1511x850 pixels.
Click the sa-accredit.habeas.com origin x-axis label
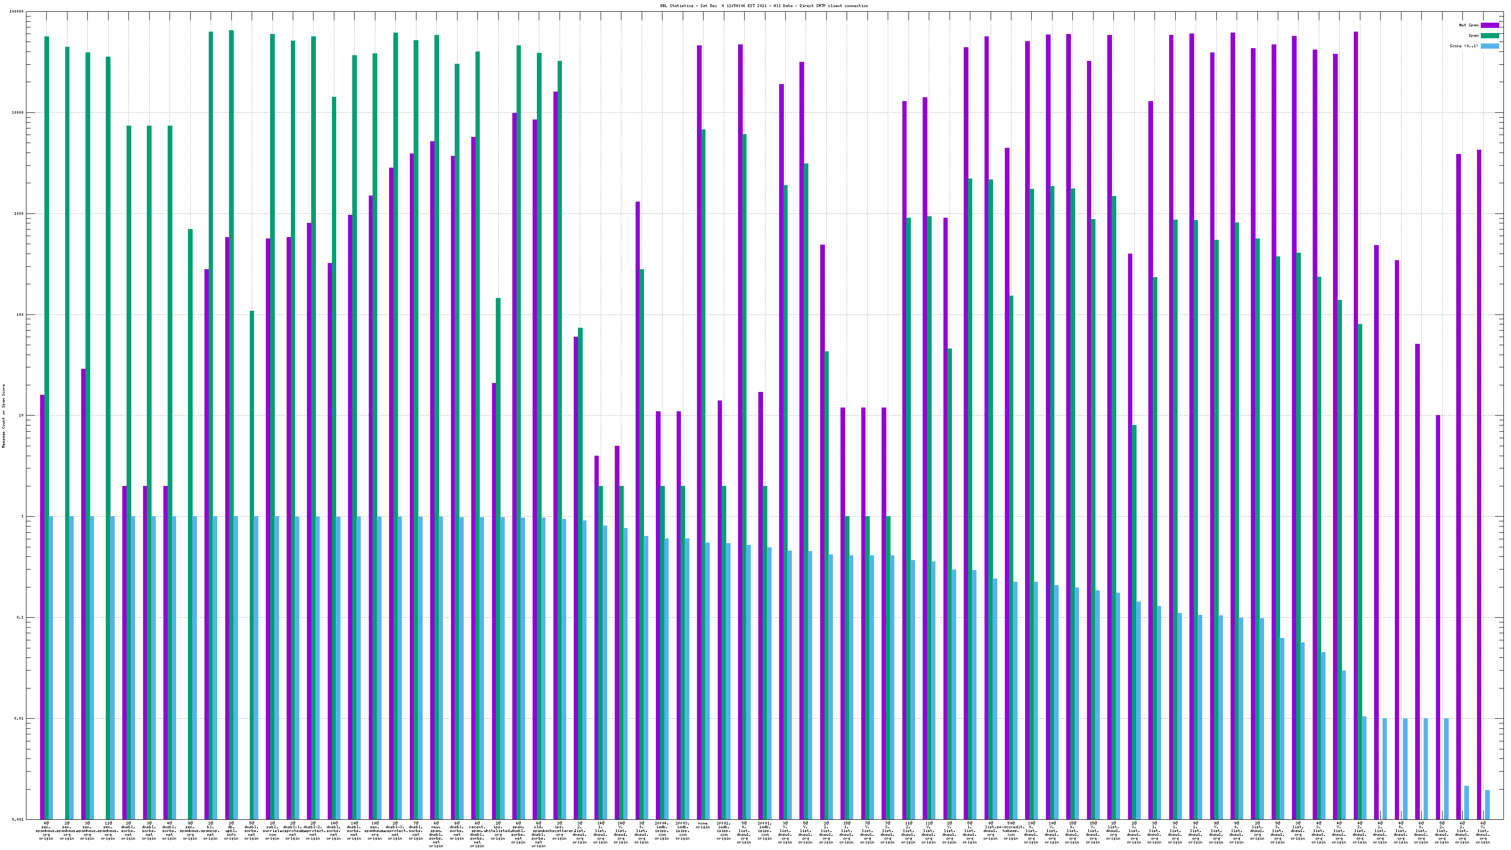[1010, 831]
